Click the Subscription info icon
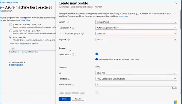This screenshot has height=104, width=182. coord(73,28)
